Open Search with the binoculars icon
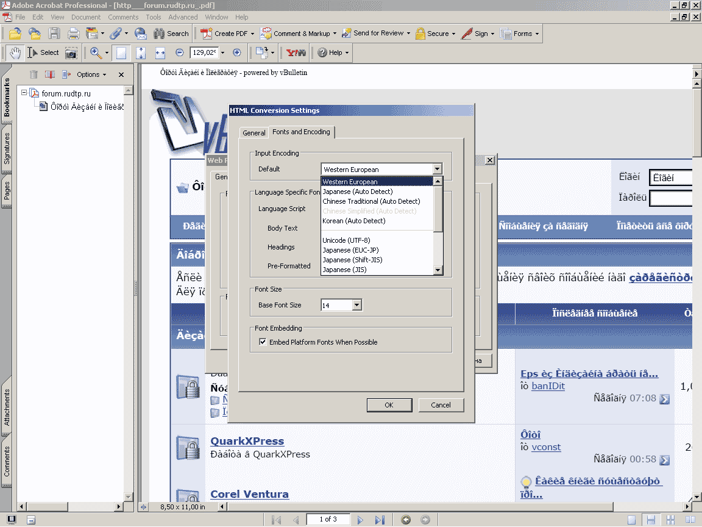The height and width of the screenshot is (527, 702). pos(171,34)
